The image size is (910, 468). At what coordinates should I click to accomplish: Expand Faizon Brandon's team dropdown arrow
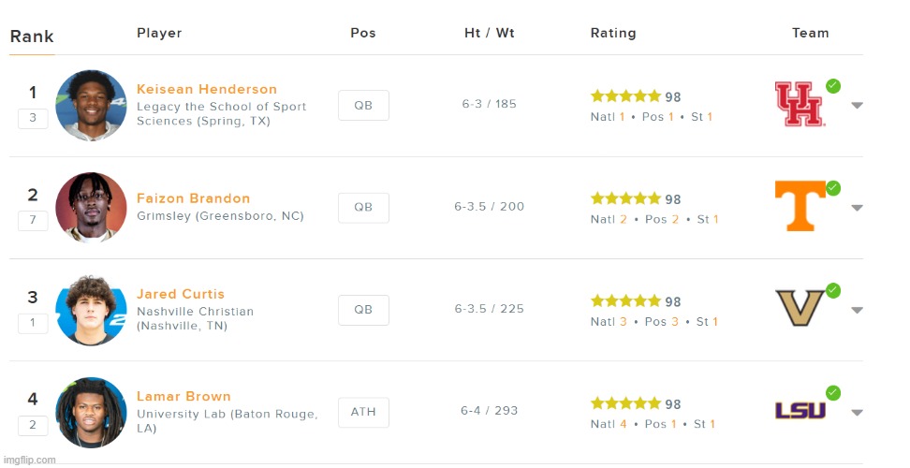click(857, 208)
